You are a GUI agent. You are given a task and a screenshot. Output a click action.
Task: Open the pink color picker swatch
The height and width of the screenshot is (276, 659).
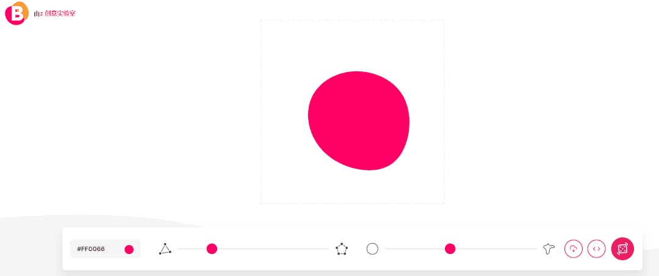click(x=129, y=250)
